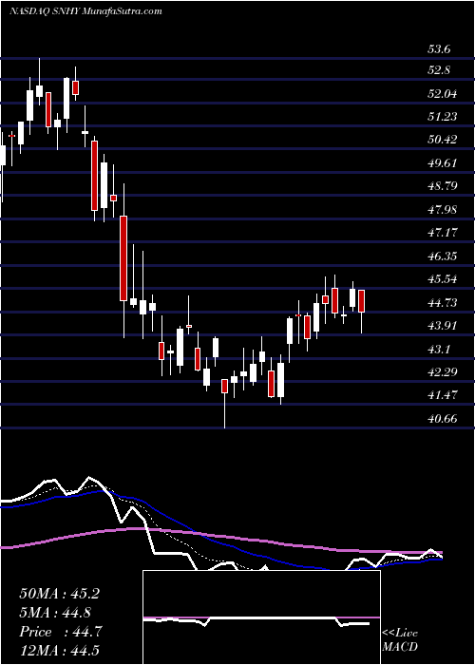This screenshot has height=665, width=475.
Task: Select the 52.8 price axis label
Action: pyautogui.click(x=440, y=70)
